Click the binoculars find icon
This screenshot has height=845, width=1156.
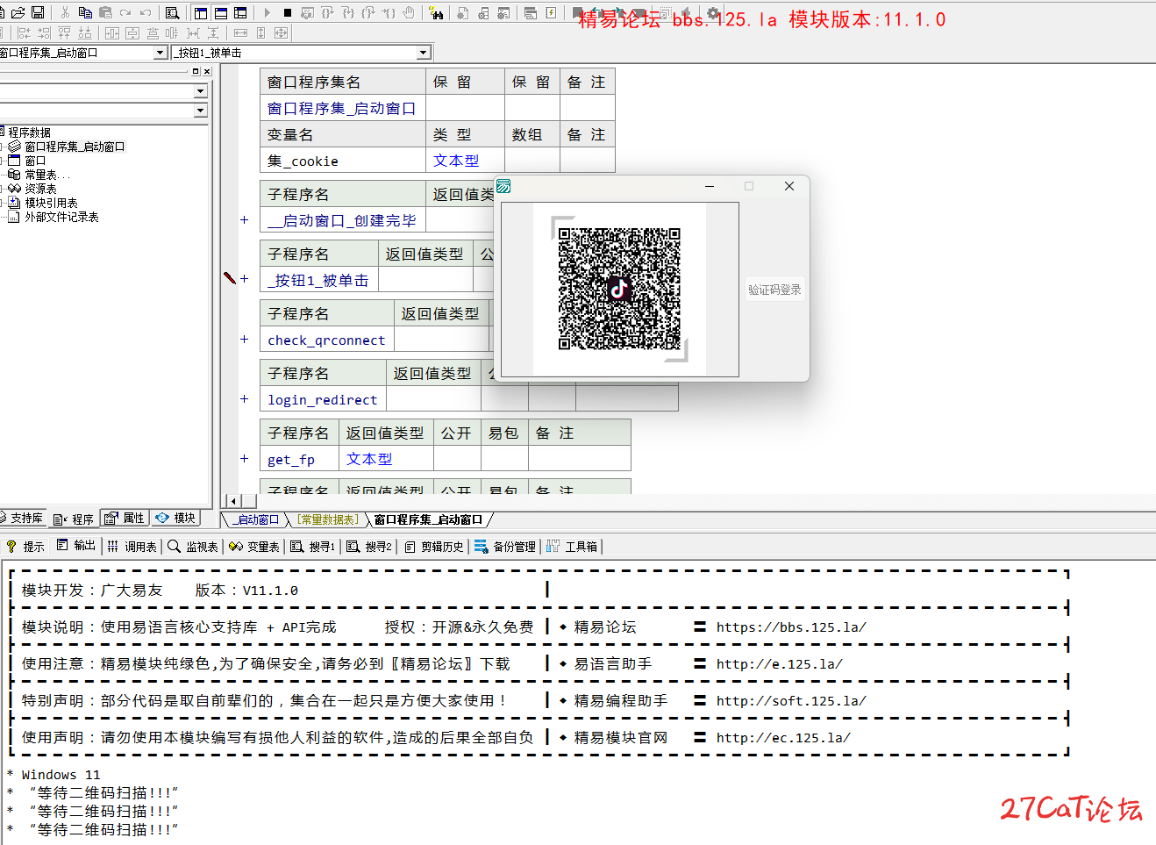(x=436, y=12)
